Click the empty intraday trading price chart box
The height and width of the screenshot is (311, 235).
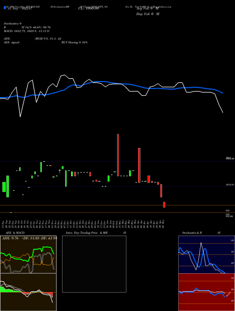click(94, 264)
